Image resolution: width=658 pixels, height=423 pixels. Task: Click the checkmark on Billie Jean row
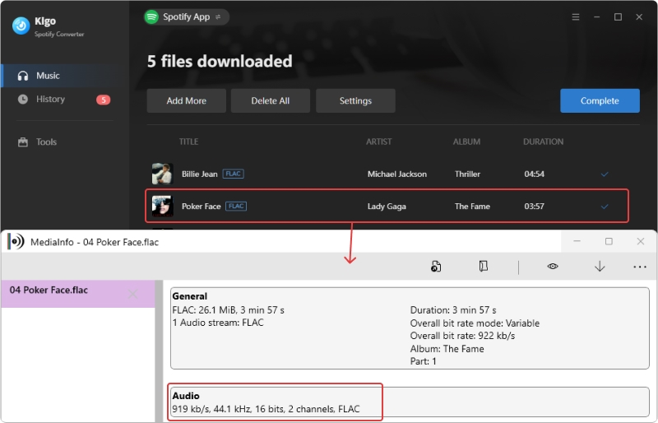605,174
